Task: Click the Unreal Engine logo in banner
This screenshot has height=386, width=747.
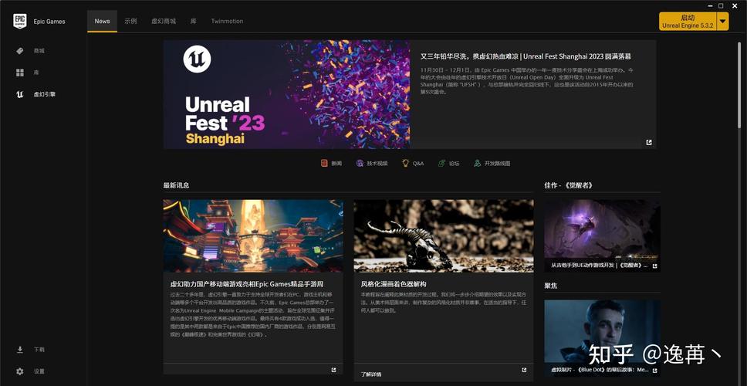Action: [x=198, y=59]
